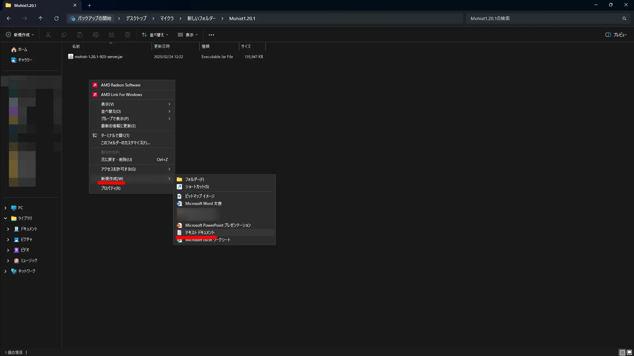
Task: Click the copy toolbar icon
Action: coord(64,35)
